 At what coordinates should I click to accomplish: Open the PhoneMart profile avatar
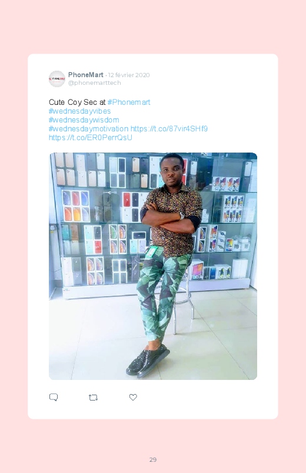click(57, 79)
